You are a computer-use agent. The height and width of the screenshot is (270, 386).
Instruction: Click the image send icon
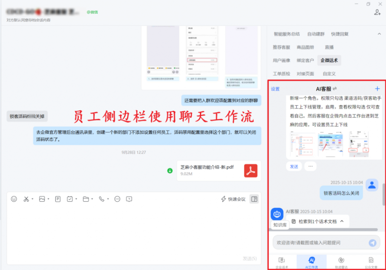pos(42,199)
